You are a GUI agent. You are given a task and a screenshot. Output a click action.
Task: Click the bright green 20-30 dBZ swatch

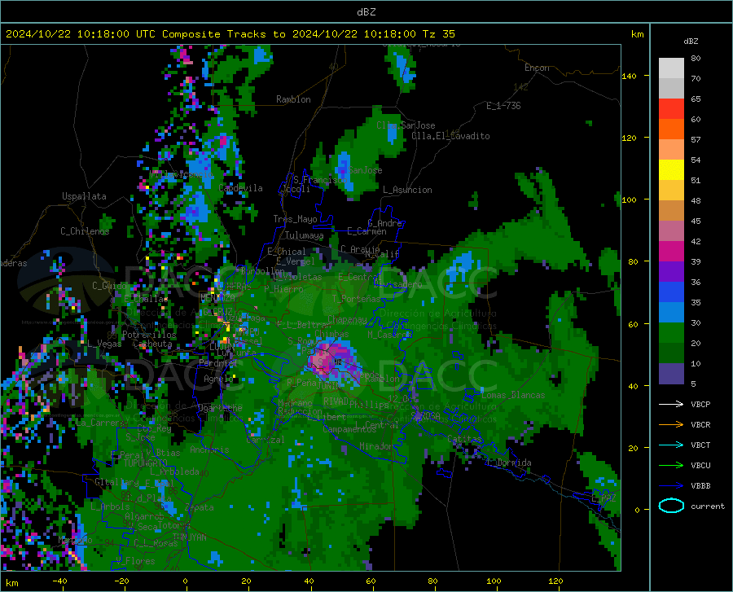click(x=671, y=333)
